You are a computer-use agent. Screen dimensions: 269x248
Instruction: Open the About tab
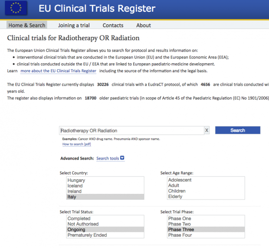tap(144, 26)
